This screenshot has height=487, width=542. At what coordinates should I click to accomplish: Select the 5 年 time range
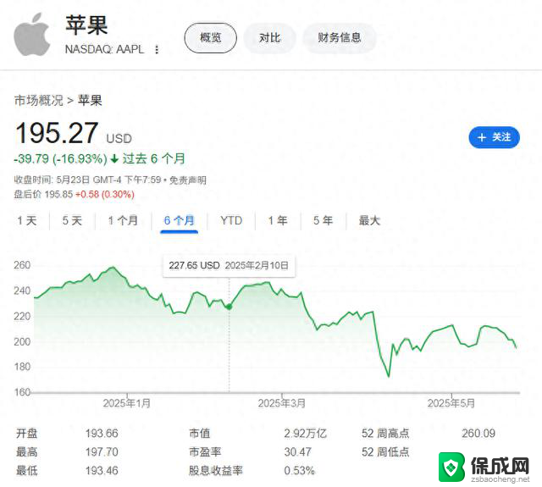pos(324,220)
